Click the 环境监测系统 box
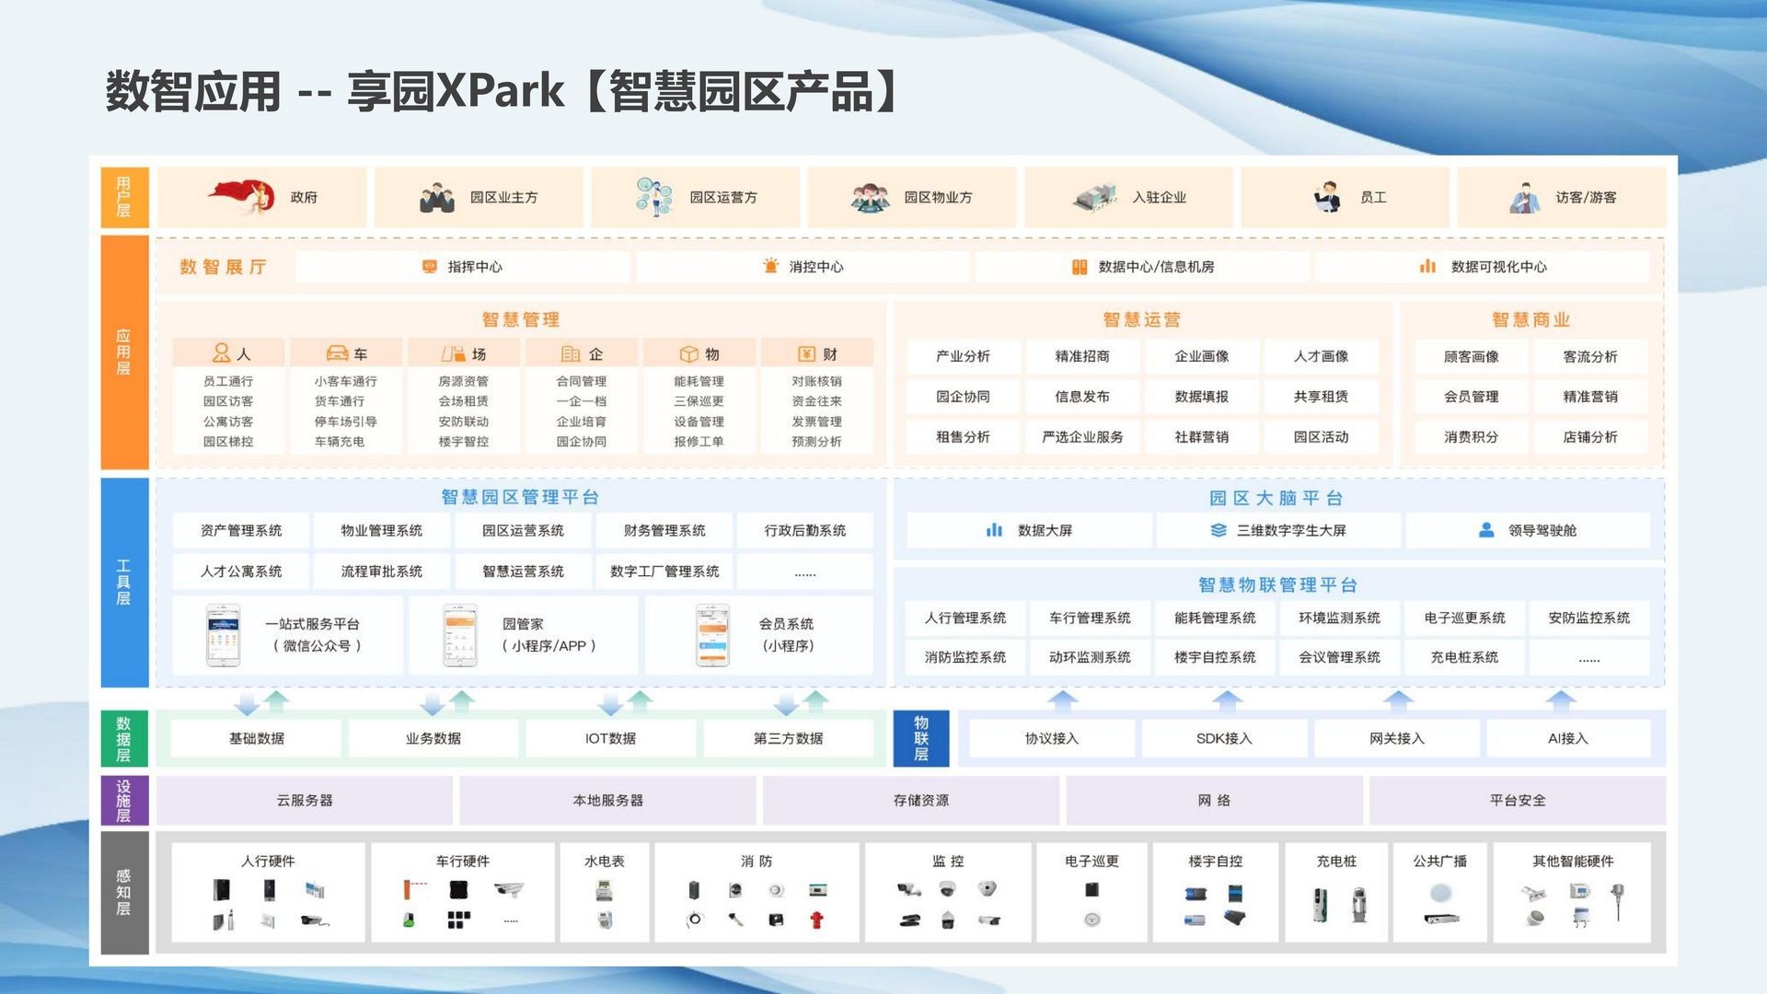Image resolution: width=1767 pixels, height=994 pixels. coord(1340,618)
